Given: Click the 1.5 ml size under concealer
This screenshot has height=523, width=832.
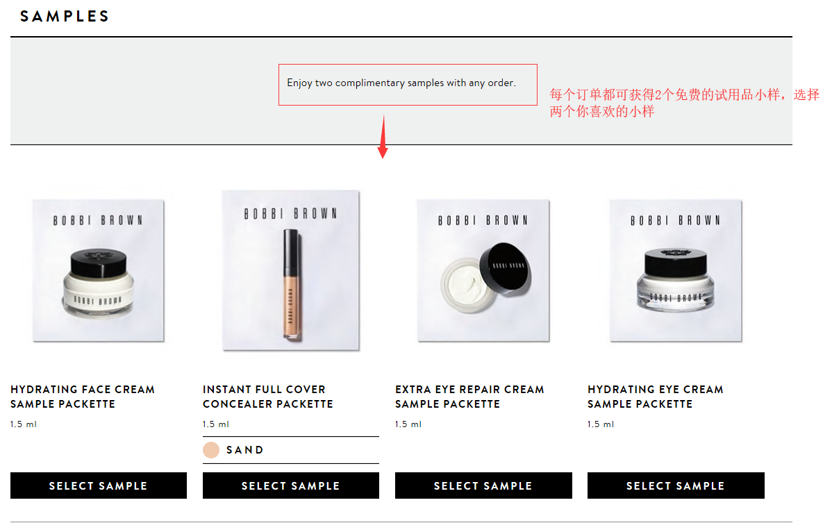Looking at the screenshot, I should point(216,424).
